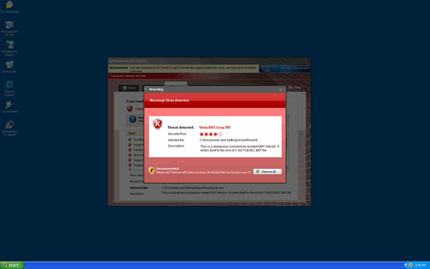Click the red shield threat icon in warning
Image resolution: width=430 pixels, height=269 pixels.
(158, 124)
